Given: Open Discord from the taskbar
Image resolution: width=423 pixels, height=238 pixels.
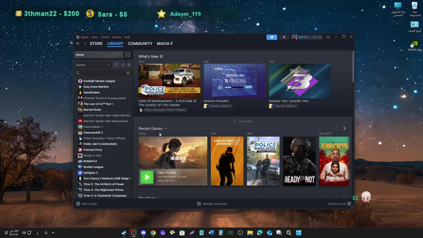Looking at the screenshot, I should (x=143, y=233).
